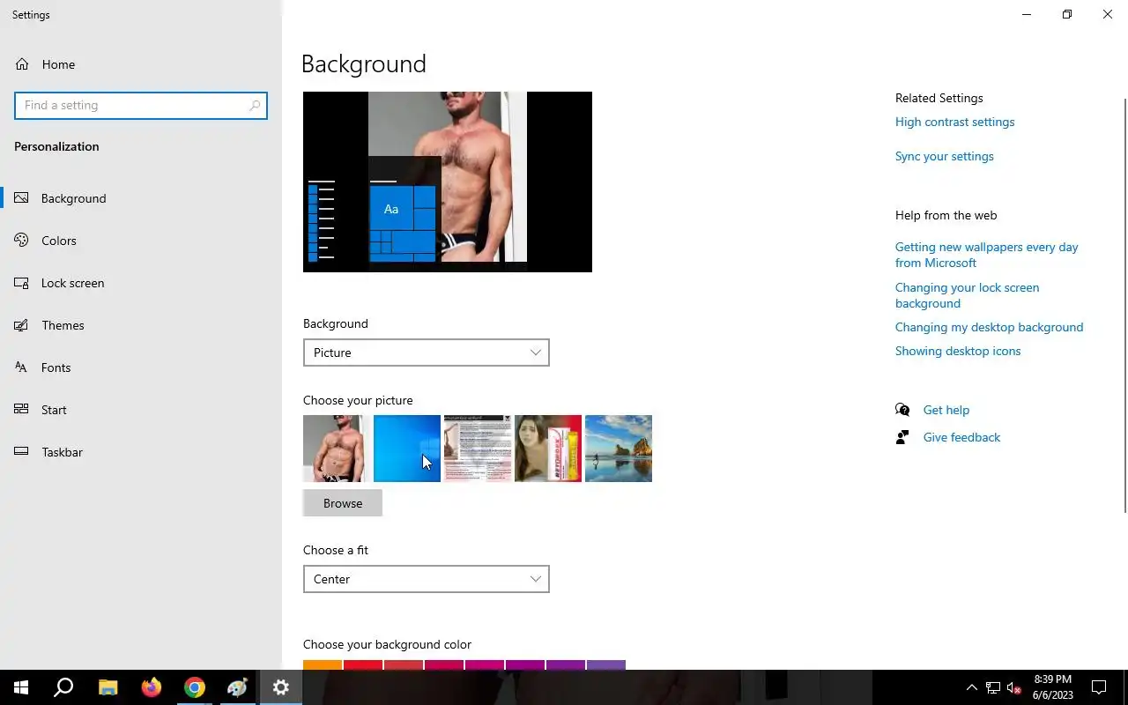Click the Taskbar icon in the sidebar
Image resolution: width=1128 pixels, height=705 pixels.
pos(22,452)
